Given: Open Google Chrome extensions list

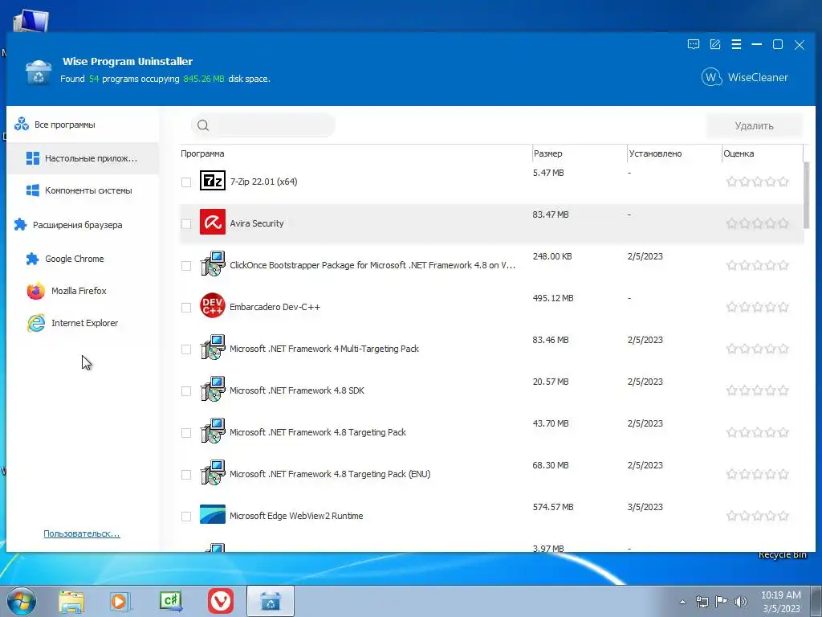Looking at the screenshot, I should (x=83, y=259).
